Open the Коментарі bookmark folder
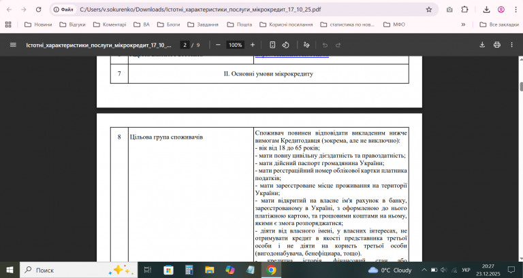Viewport: 523px width, 278px height. (110, 24)
